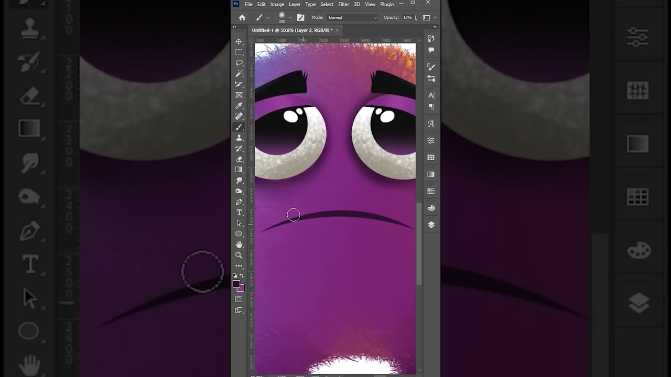
Task: Click the background color swatch
Action: point(241,288)
